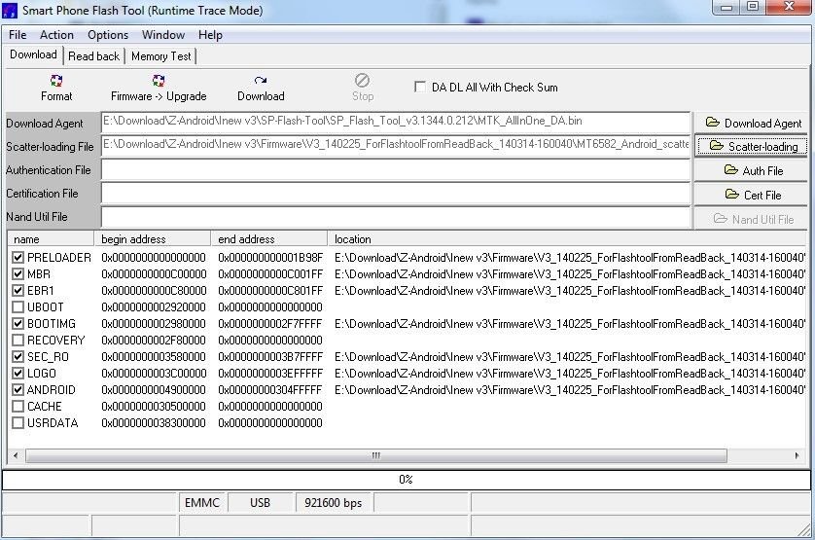The height and width of the screenshot is (540, 815).
Task: Open the File menu
Action: click(18, 35)
